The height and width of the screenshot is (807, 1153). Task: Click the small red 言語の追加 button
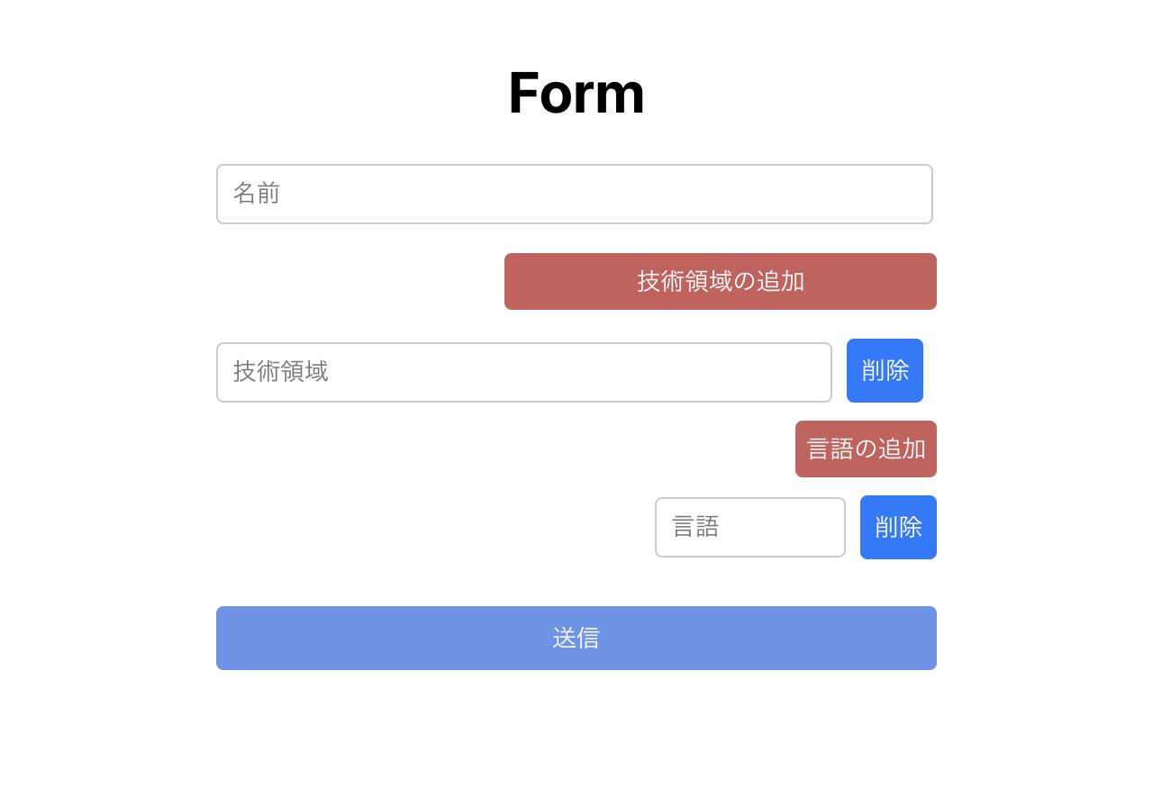point(866,449)
